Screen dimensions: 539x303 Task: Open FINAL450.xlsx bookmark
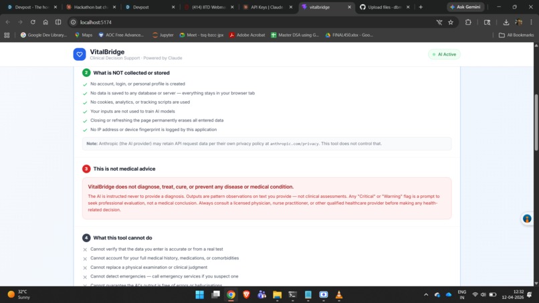(349, 35)
